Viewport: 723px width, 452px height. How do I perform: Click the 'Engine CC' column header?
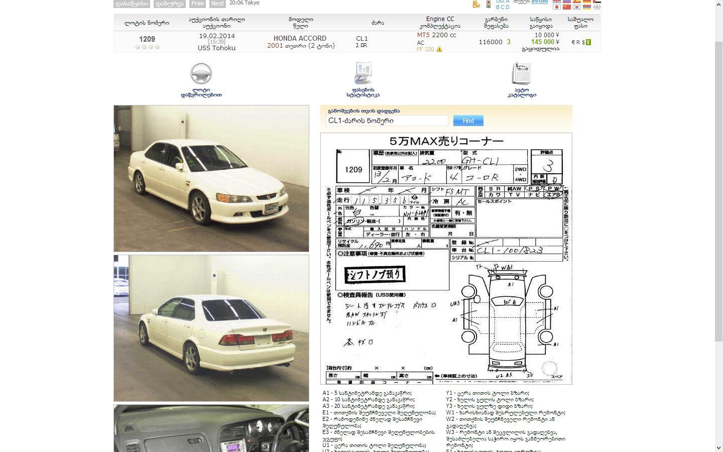[440, 19]
